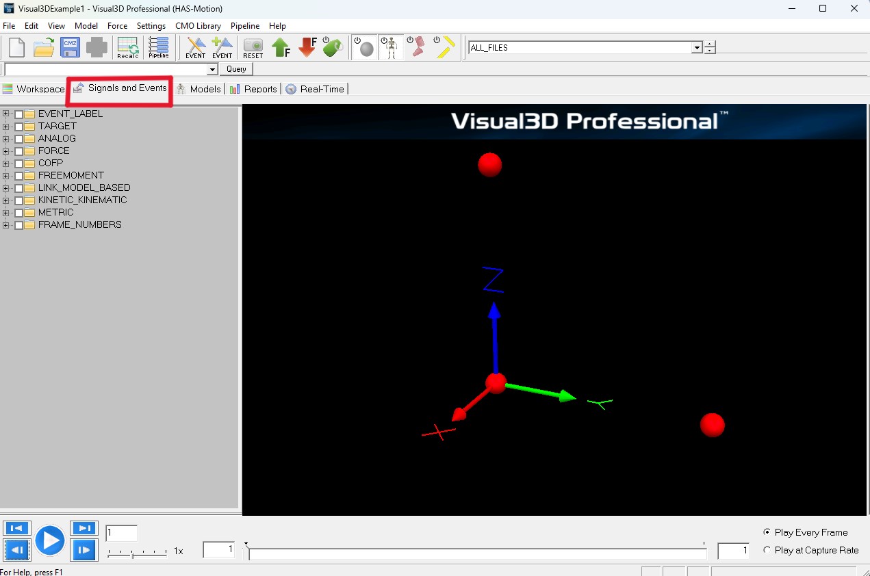
Task: Click the red down-arrow force icon
Action: click(x=307, y=48)
